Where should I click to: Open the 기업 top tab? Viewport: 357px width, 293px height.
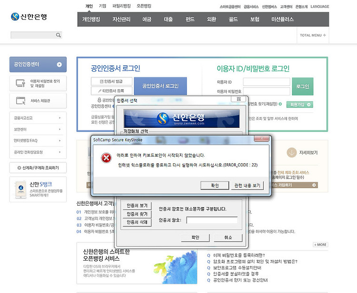(102, 6)
